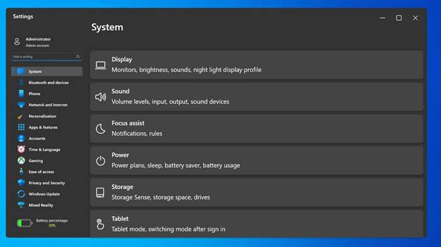Click the search magnifier icon
Viewport: 441px width, 247px height.
(78, 57)
